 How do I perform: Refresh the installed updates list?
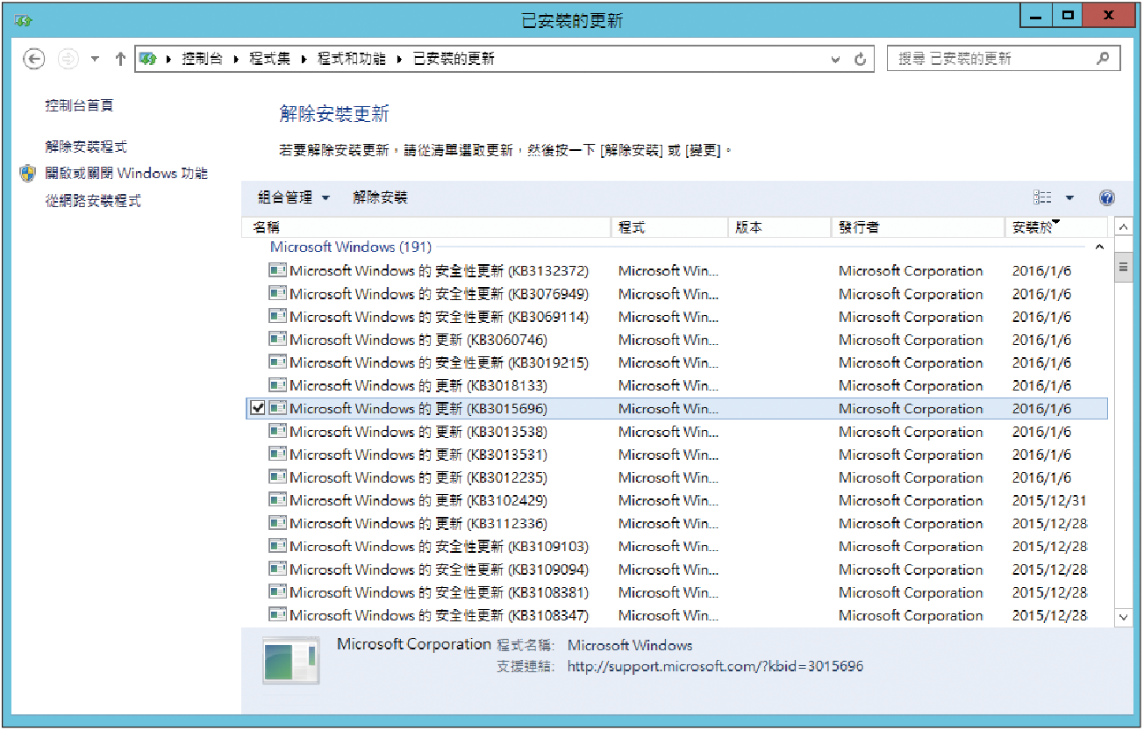click(860, 59)
